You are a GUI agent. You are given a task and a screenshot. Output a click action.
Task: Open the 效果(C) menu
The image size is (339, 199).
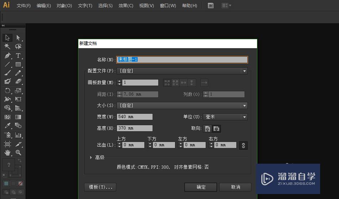pos(126,6)
